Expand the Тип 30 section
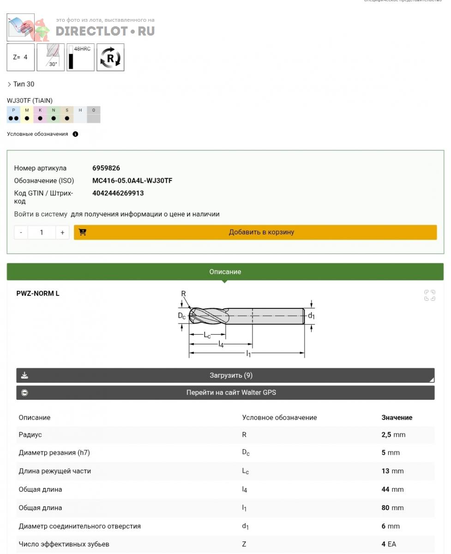The image size is (451, 554). point(21,84)
